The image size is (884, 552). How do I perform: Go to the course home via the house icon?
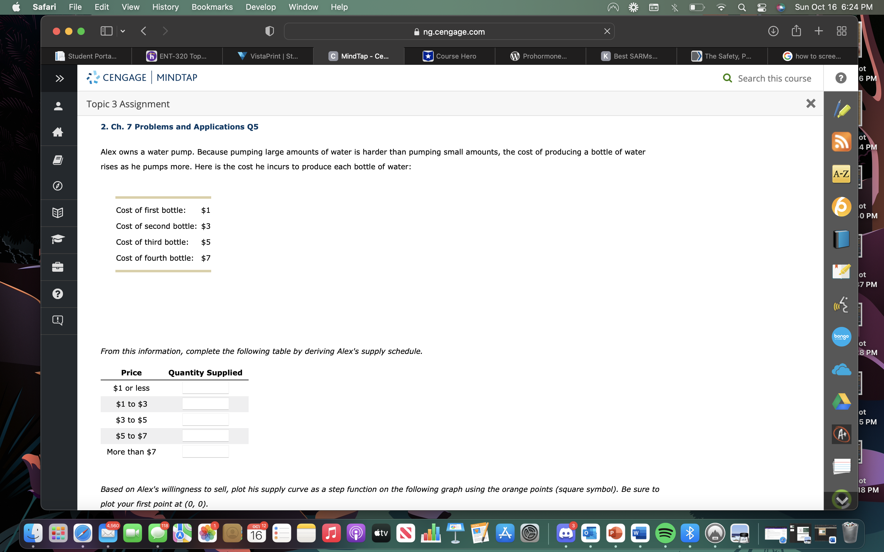(58, 132)
